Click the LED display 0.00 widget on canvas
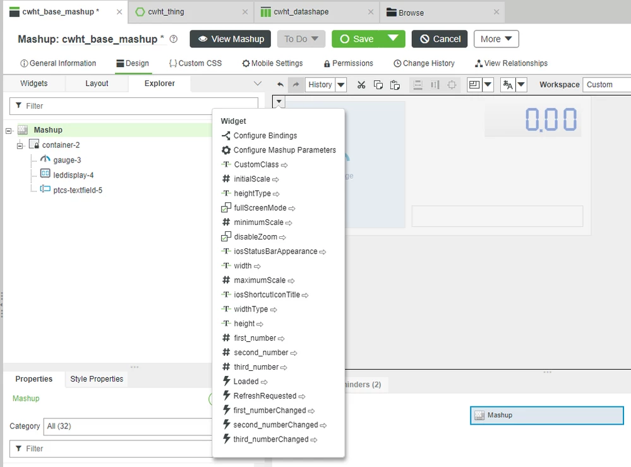 tap(534, 120)
